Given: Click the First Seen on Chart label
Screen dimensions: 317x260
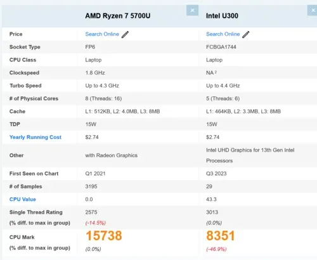Looking at the screenshot, I should 34,174.
